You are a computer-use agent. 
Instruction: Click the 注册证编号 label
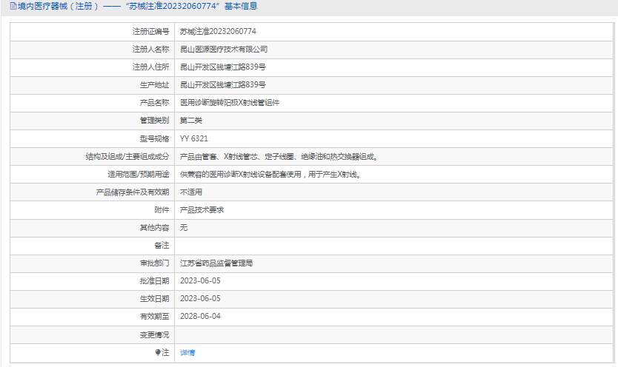(x=150, y=31)
